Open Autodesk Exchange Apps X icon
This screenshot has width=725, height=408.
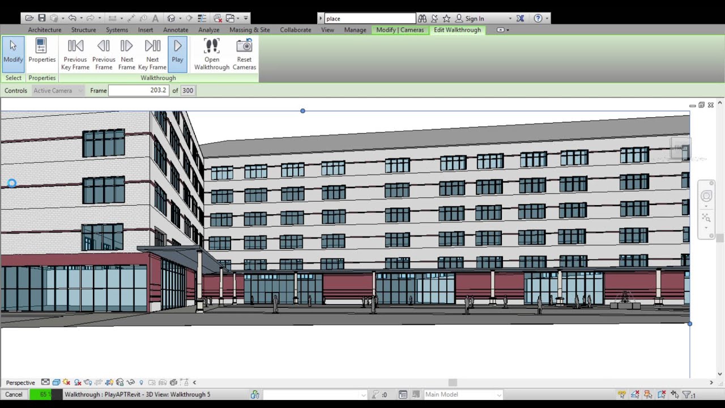[520, 18]
